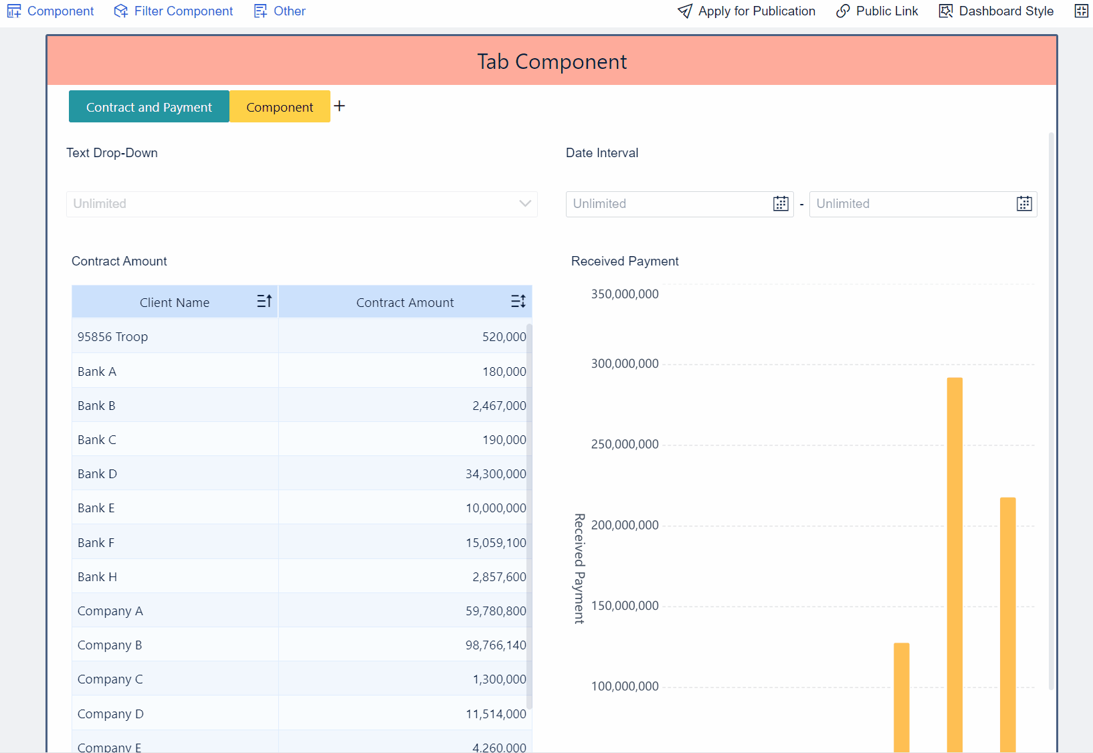
Task: Open the start date Unlimited picker
Action: pos(669,204)
